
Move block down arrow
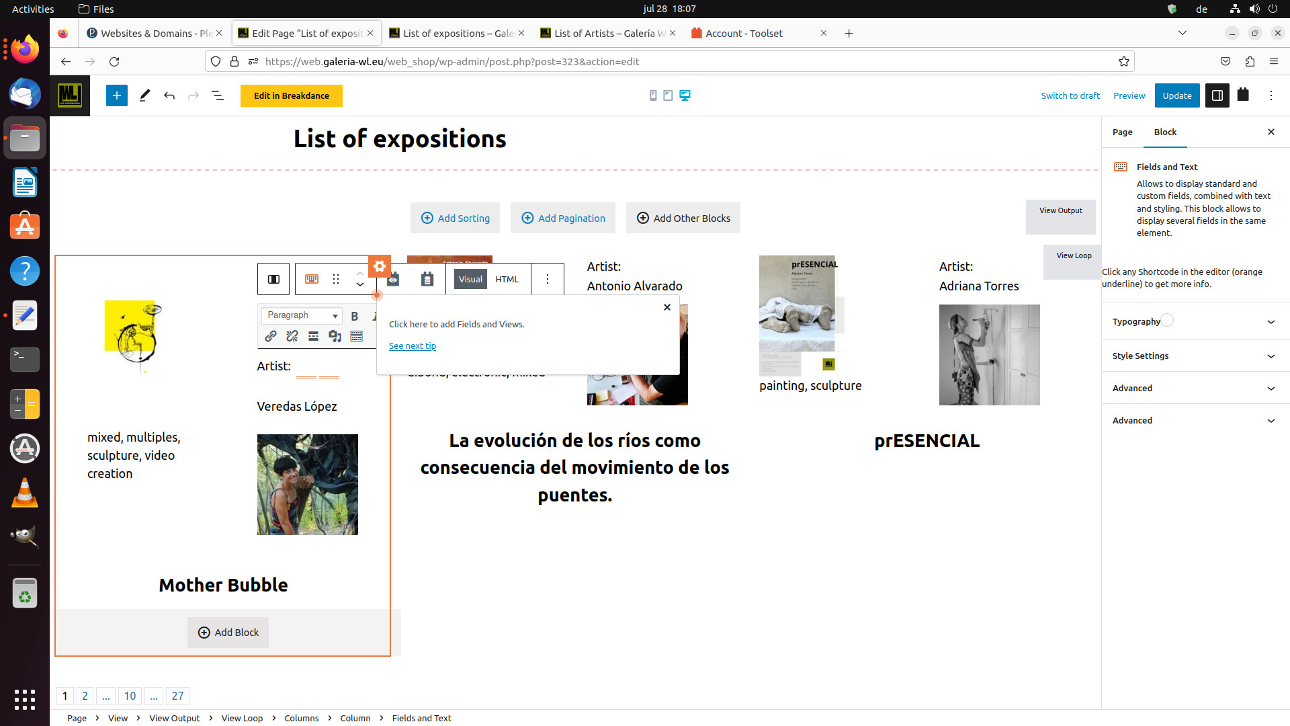360,285
